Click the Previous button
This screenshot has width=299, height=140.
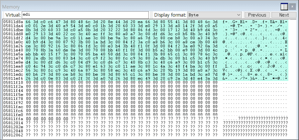(x=257, y=15)
